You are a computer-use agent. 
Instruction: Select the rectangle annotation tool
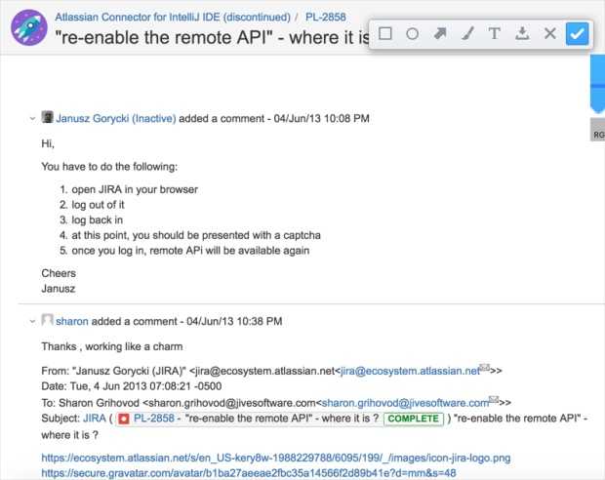click(x=385, y=33)
